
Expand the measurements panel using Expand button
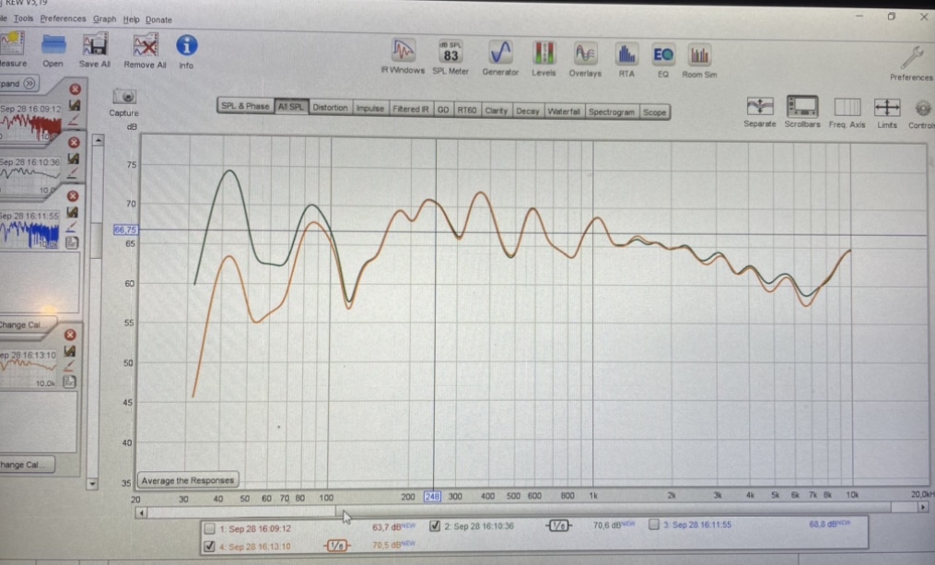click(20, 84)
